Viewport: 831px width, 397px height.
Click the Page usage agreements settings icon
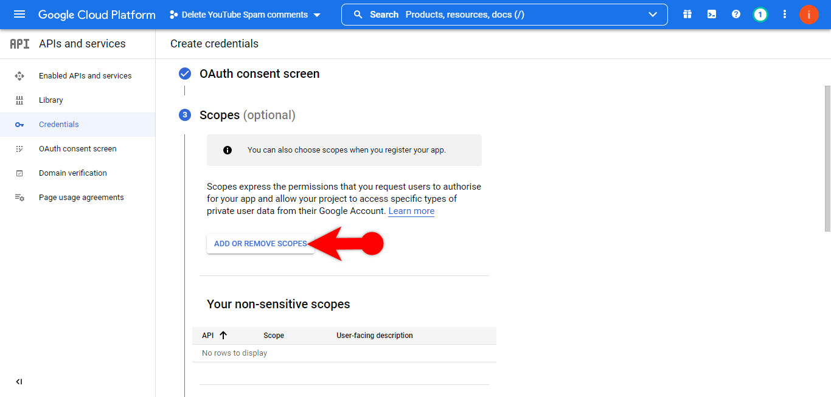pos(19,198)
